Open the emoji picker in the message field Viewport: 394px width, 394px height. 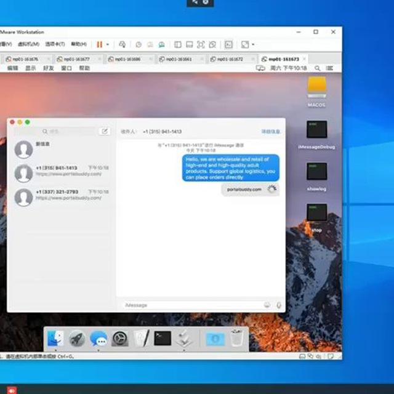(267, 305)
